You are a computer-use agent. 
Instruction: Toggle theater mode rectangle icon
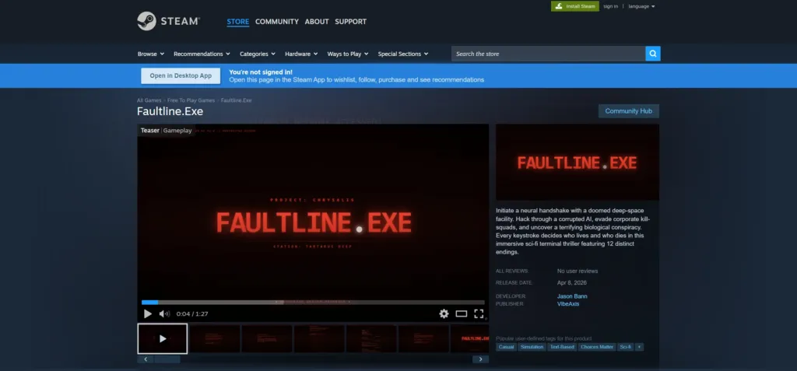coord(461,313)
